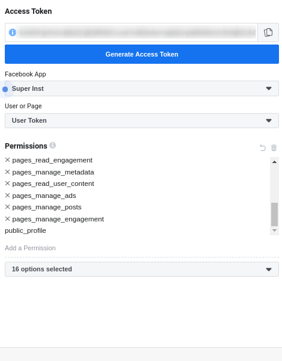Remove the pages_manage_metadata permission

coord(8,171)
